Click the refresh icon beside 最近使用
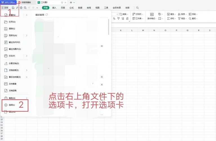 click(46, 15)
